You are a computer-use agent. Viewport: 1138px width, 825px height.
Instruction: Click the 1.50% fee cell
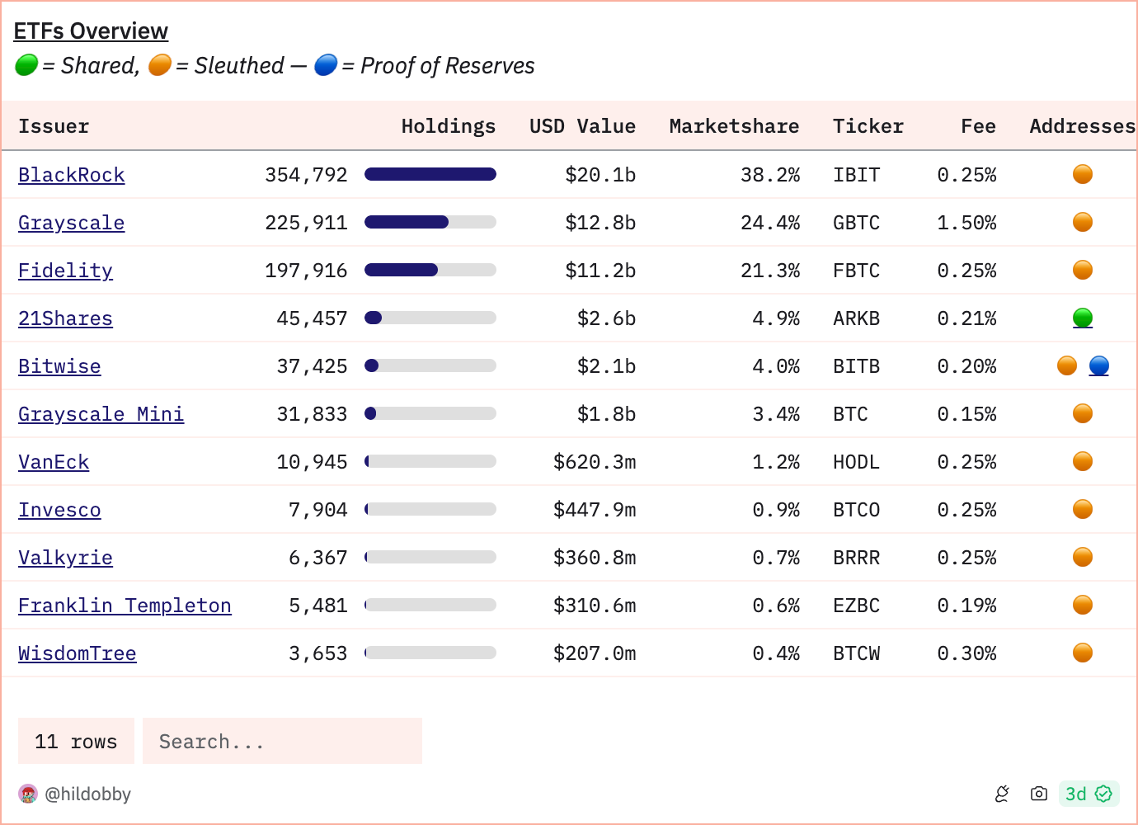966,223
